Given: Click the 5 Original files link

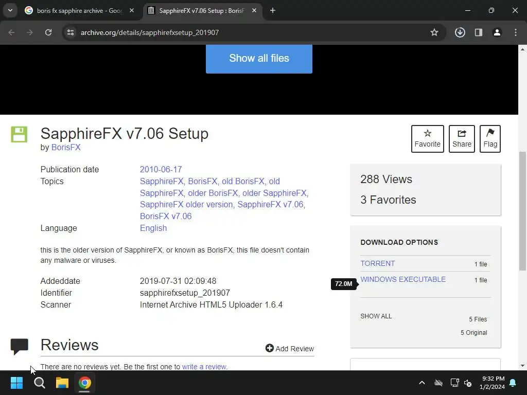Looking at the screenshot, I should coord(473,333).
